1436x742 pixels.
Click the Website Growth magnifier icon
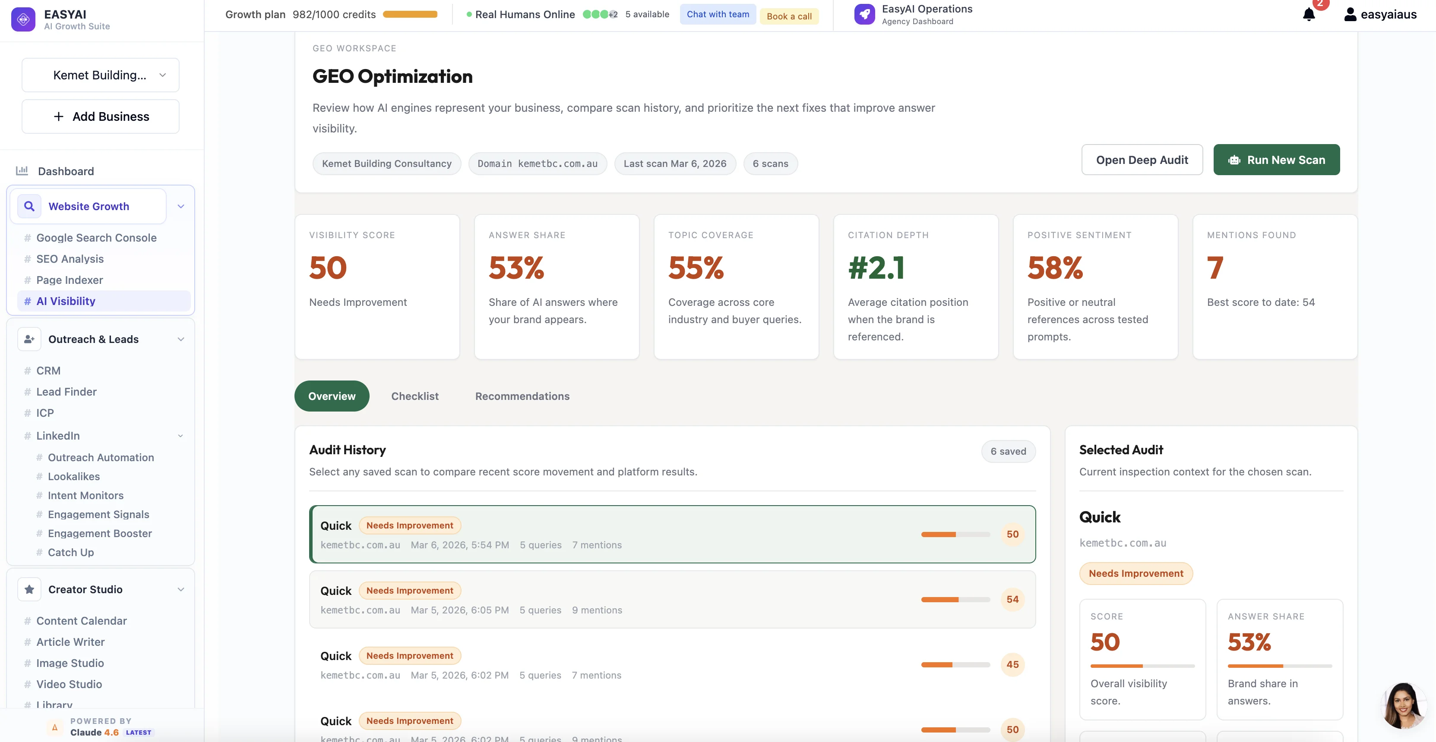tap(29, 206)
